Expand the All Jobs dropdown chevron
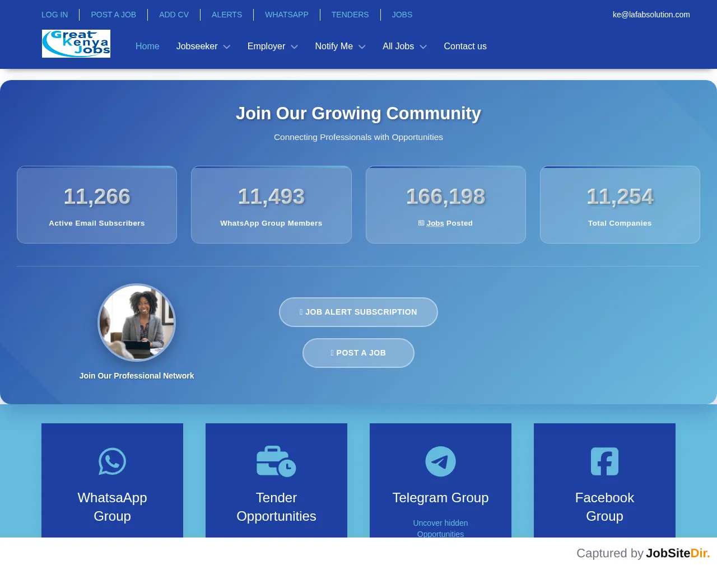 click(x=423, y=47)
